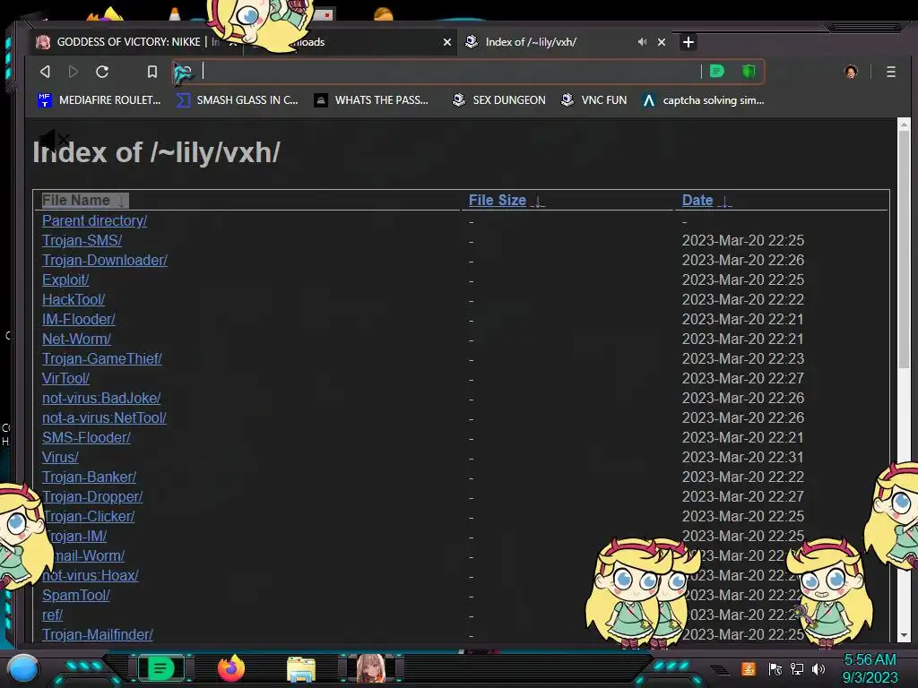Open a new tab with plus button
This screenshot has height=688, width=918.
688,42
